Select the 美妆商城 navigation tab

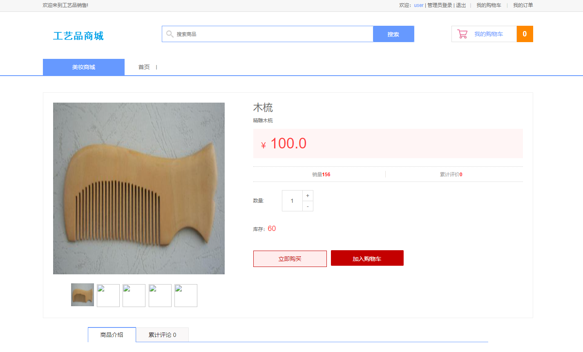pos(83,67)
